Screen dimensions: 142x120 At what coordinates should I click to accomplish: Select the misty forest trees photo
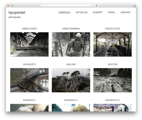coord(71,80)
